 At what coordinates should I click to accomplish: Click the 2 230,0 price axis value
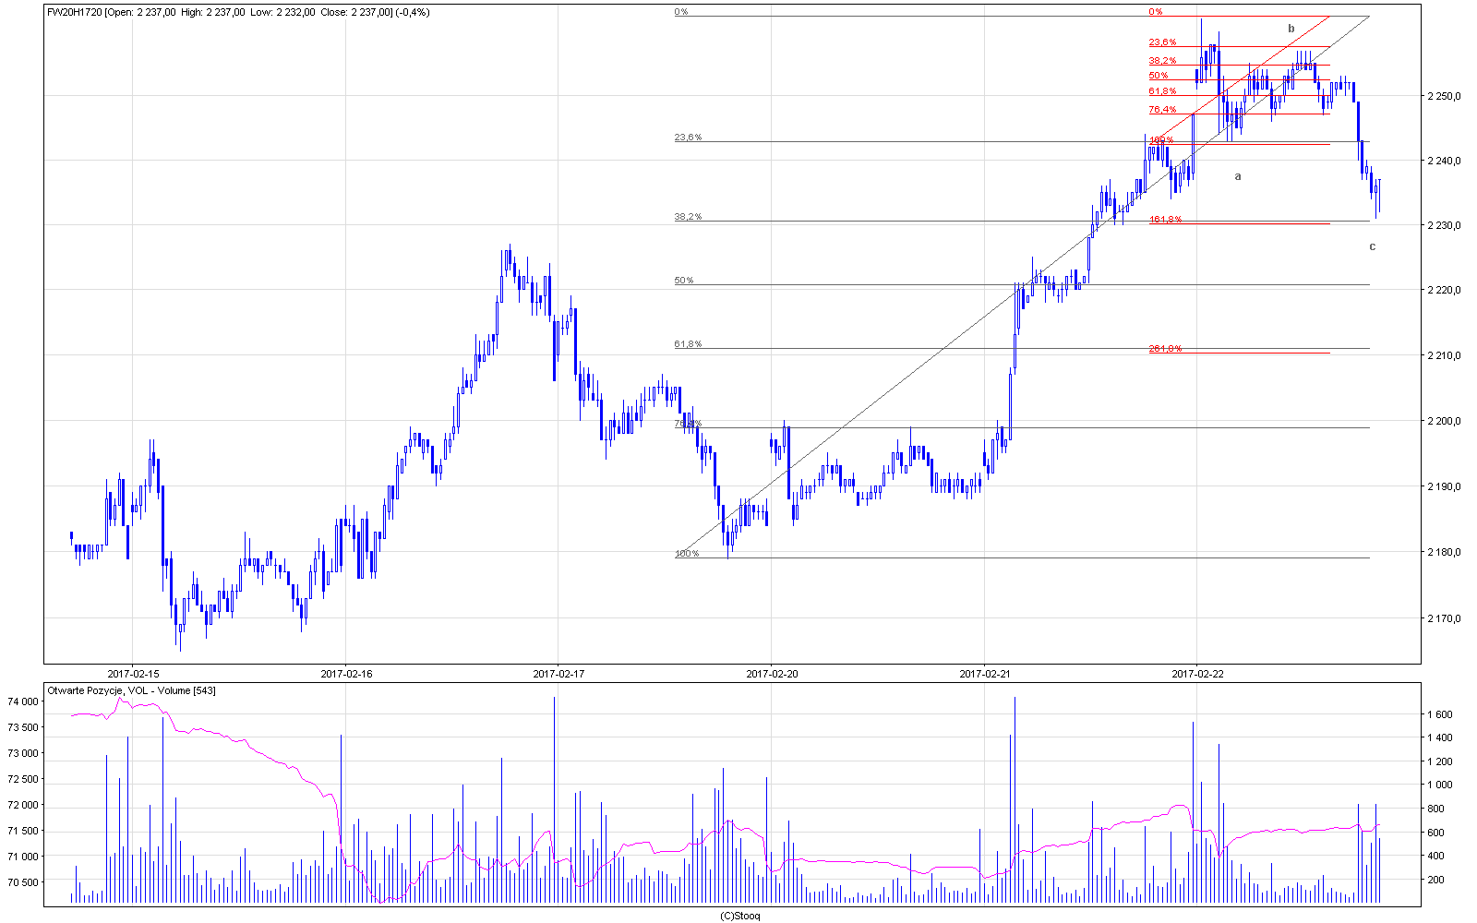click(1443, 225)
